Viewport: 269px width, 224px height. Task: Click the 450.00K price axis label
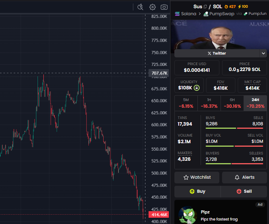coord(159,197)
